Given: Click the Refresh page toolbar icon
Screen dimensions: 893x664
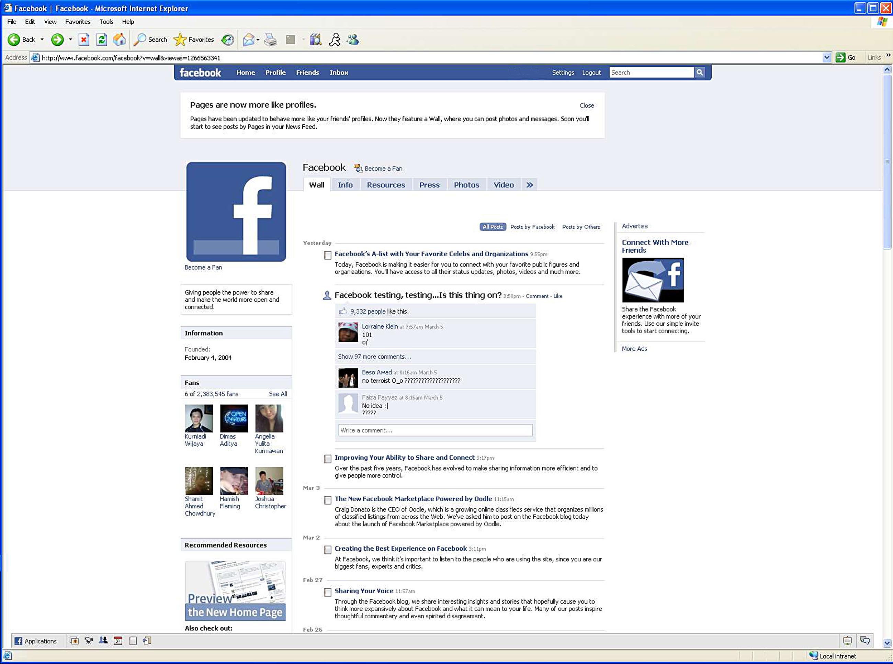Looking at the screenshot, I should (102, 40).
